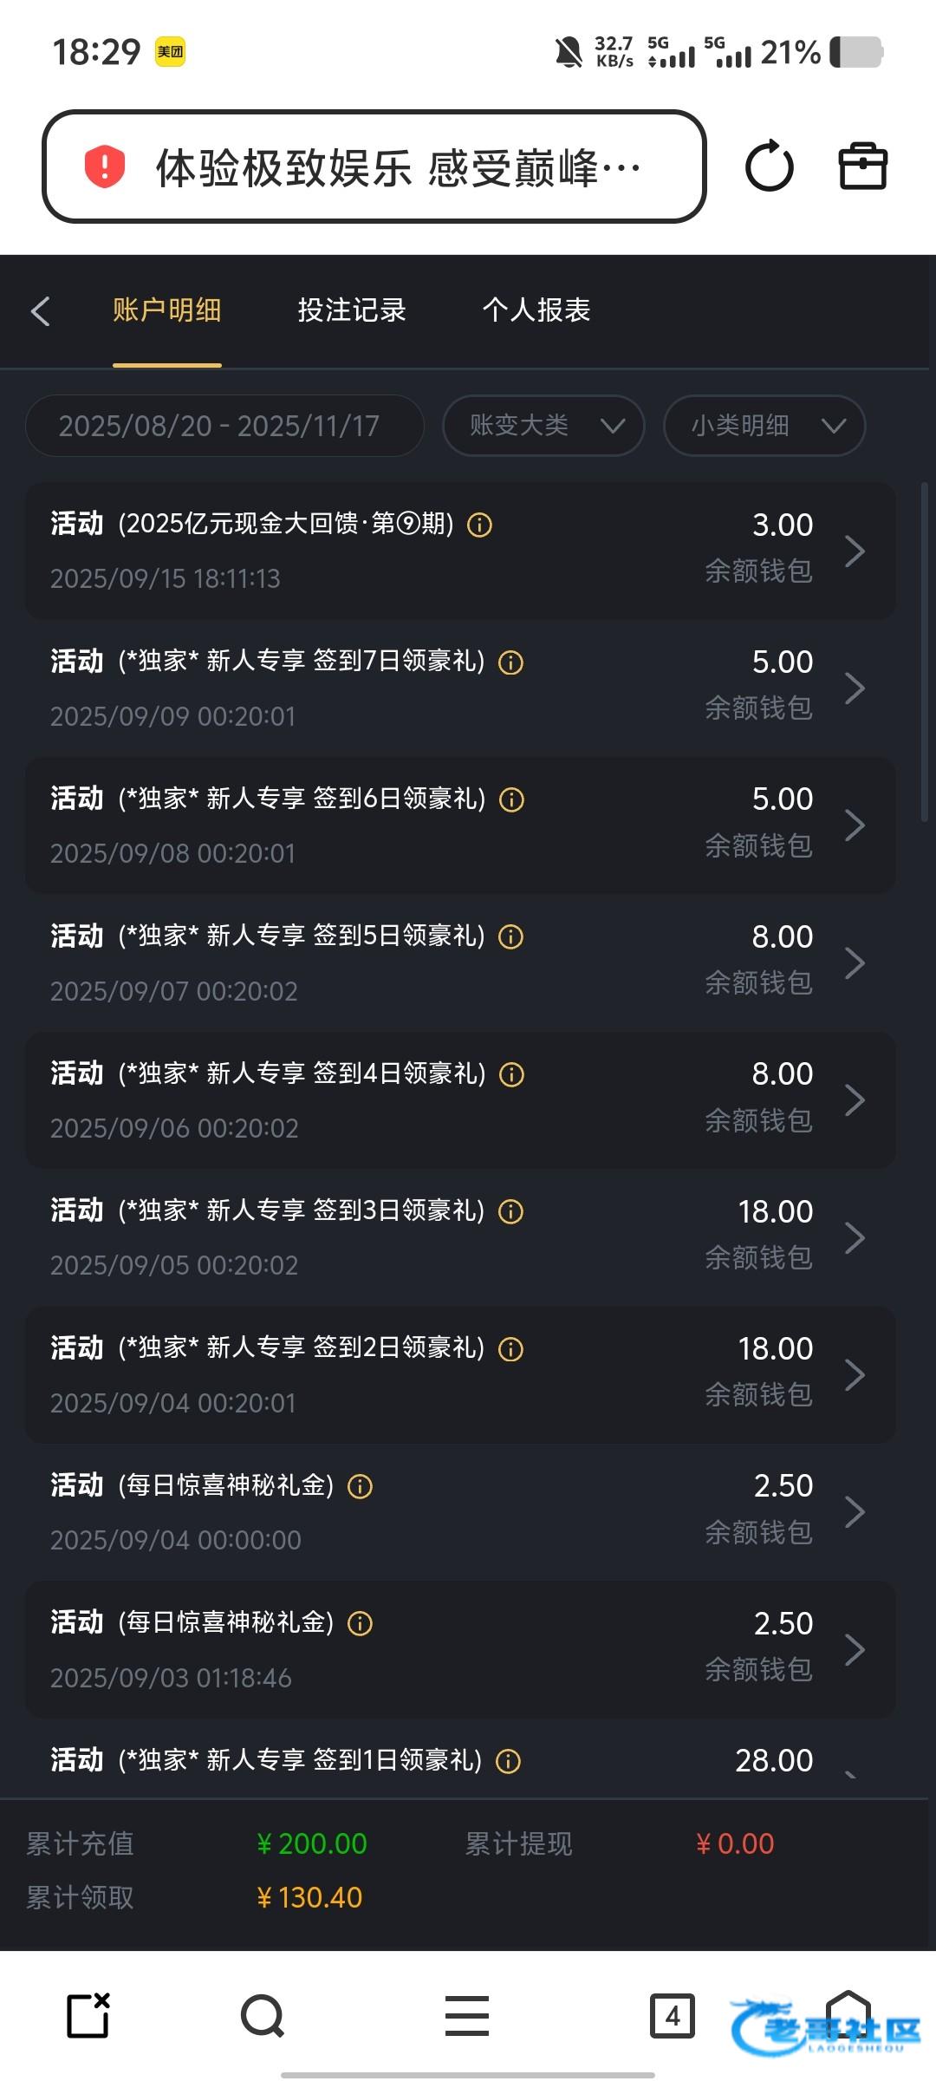Tap info icon next to 第⑨期 activity
This screenshot has height=2081, width=936.
pyautogui.click(x=479, y=525)
